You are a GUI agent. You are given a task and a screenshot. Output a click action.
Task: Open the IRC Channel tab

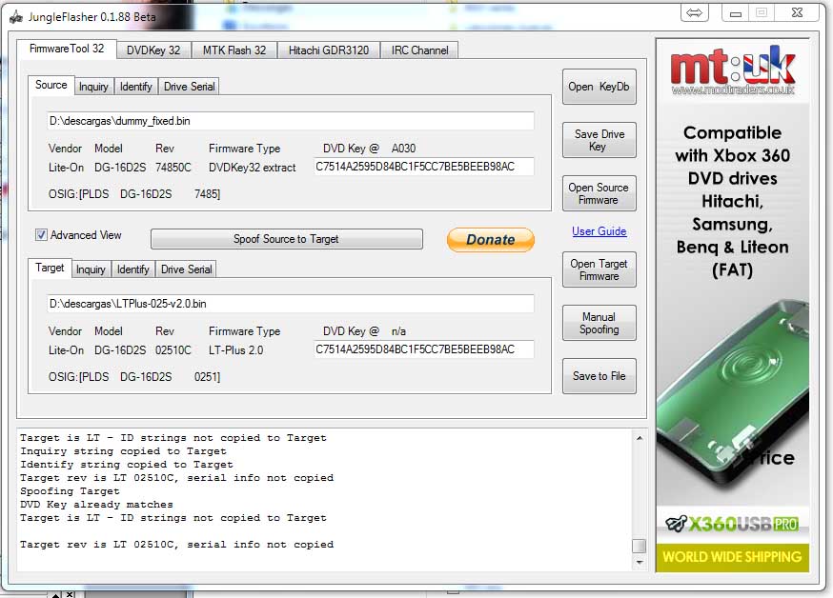[x=419, y=50]
